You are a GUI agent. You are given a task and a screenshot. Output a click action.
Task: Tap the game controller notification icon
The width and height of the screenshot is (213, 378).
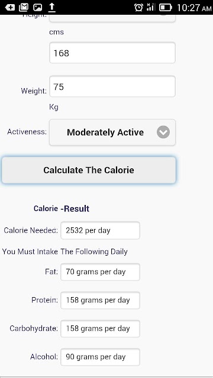pyautogui.click(x=10, y=8)
